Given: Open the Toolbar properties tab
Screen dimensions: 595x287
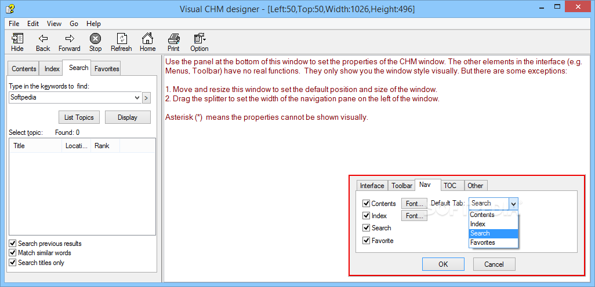Looking at the screenshot, I should [402, 186].
